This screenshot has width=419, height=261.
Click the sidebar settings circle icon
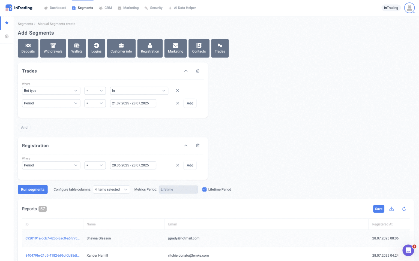(7, 36)
